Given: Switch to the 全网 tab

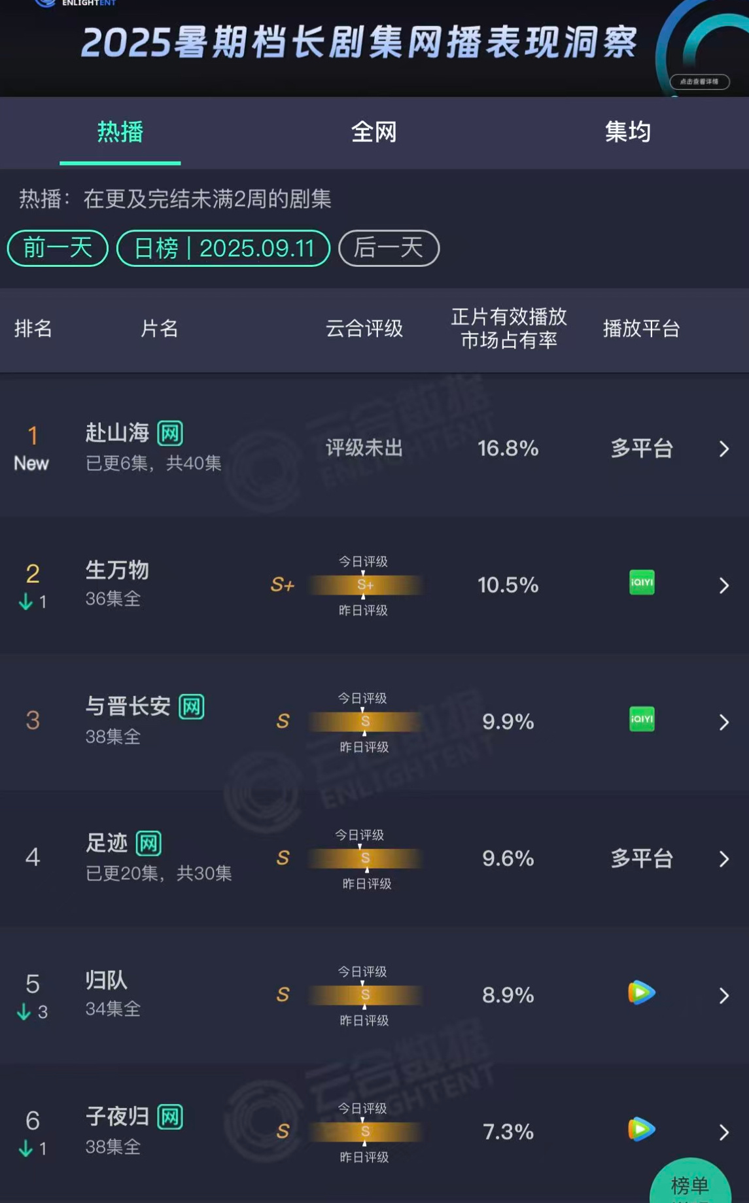Looking at the screenshot, I should click(x=374, y=132).
